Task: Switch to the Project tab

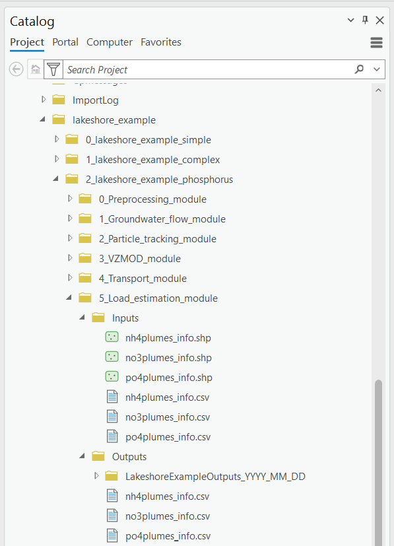Action: click(27, 42)
